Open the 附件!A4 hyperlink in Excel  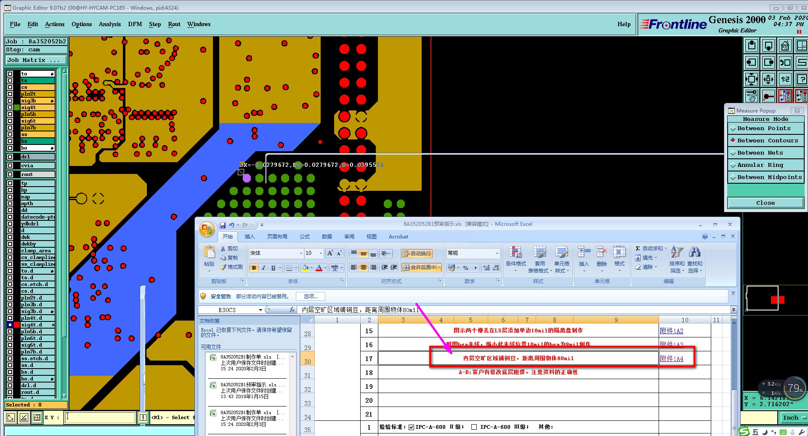pyautogui.click(x=672, y=358)
